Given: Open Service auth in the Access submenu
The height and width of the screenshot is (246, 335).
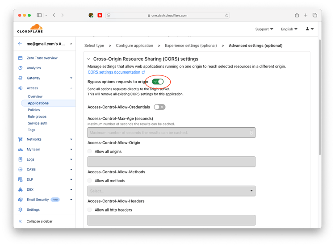Looking at the screenshot, I should [38, 123].
